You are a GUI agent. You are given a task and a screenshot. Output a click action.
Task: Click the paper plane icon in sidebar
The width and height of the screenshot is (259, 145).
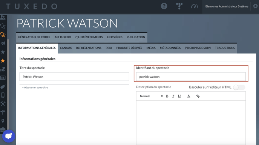[3, 43]
